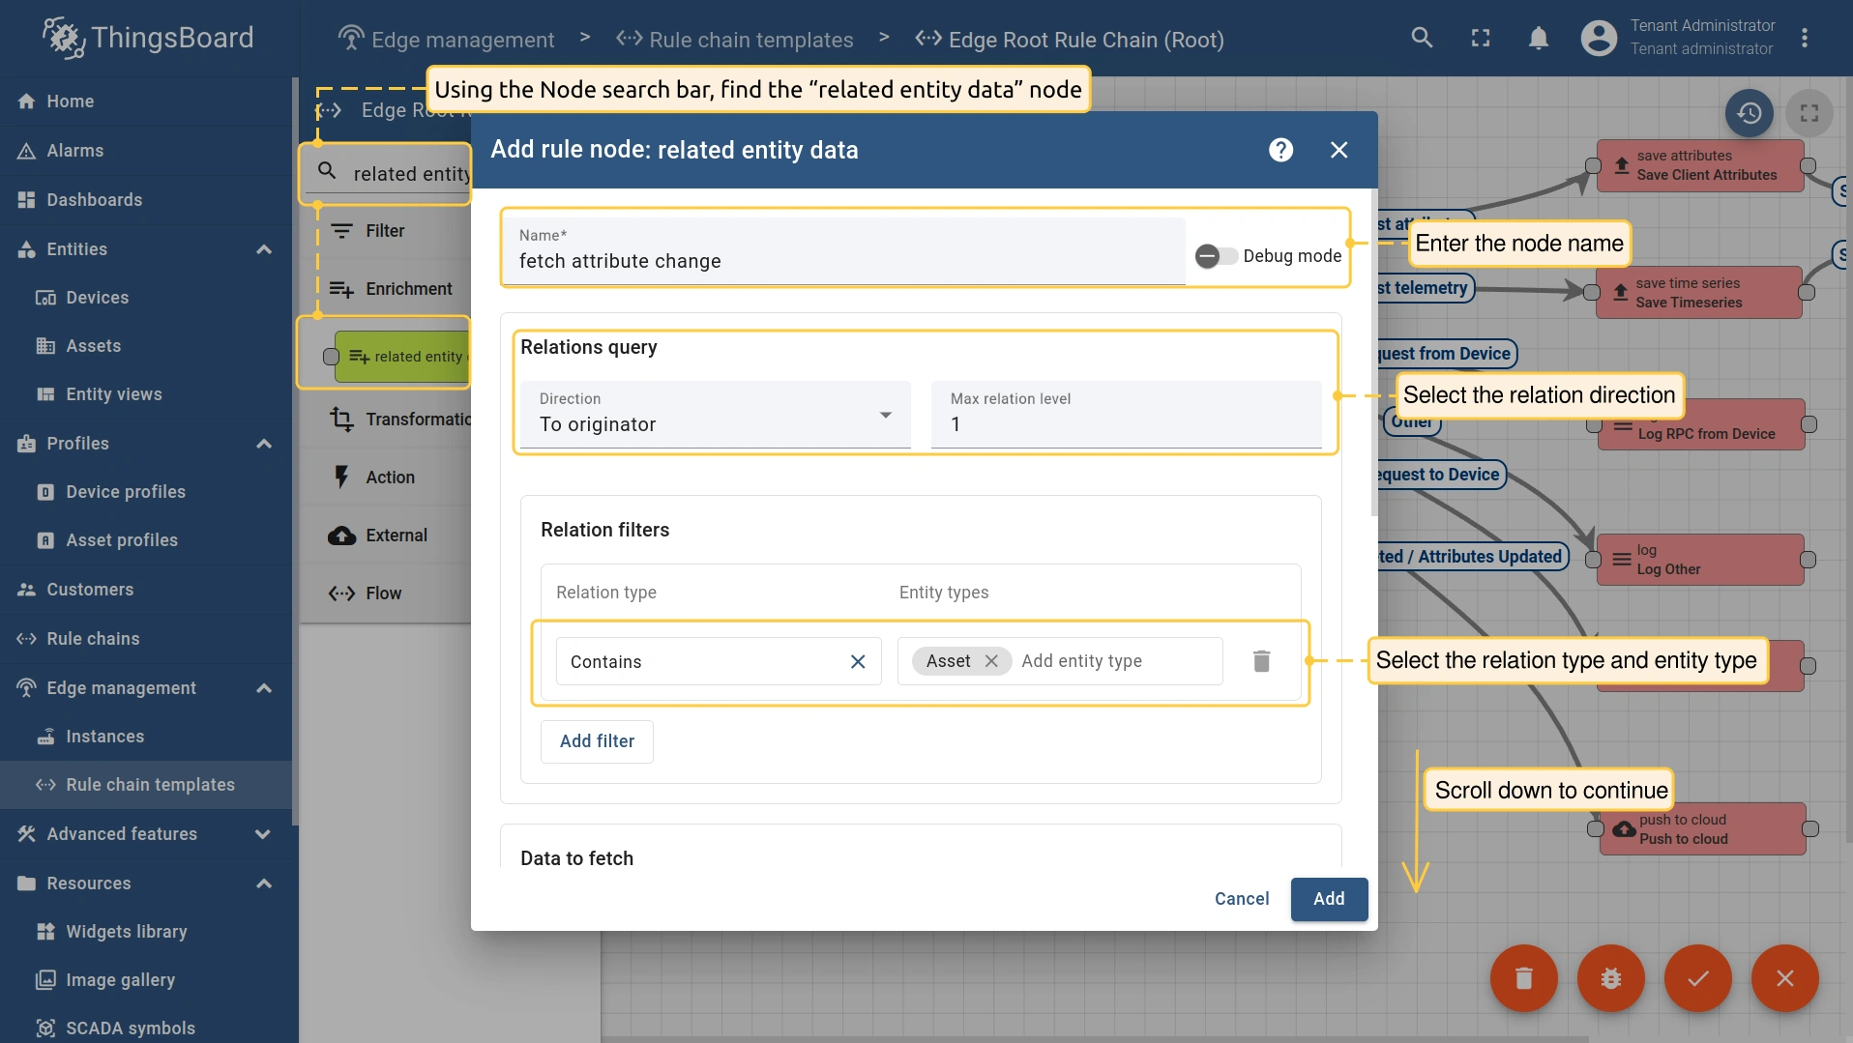Remove the Asset entity type chip
The height and width of the screenshot is (1043, 1853).
pyautogui.click(x=991, y=661)
